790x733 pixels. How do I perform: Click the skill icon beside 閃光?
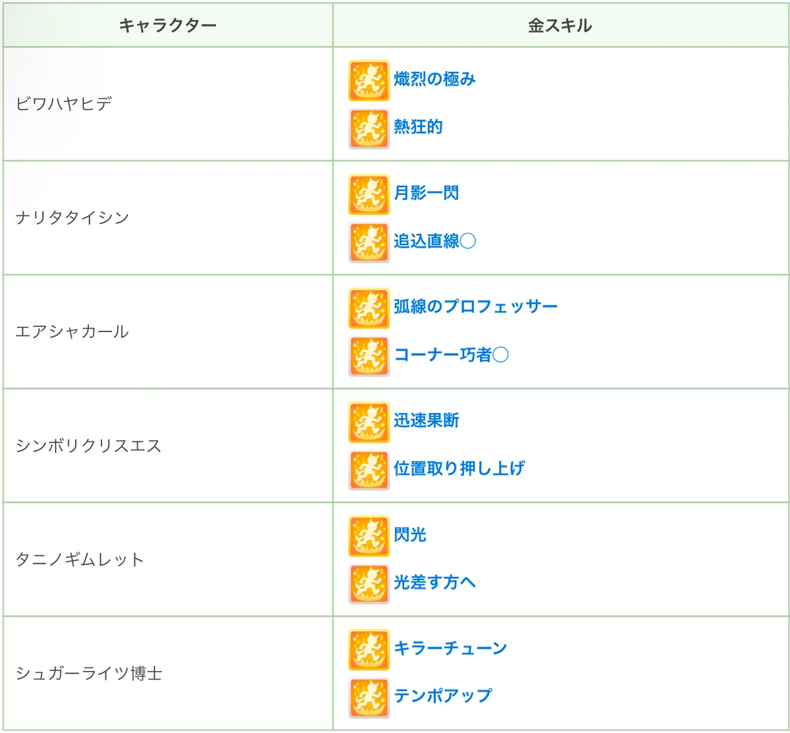coord(369,535)
